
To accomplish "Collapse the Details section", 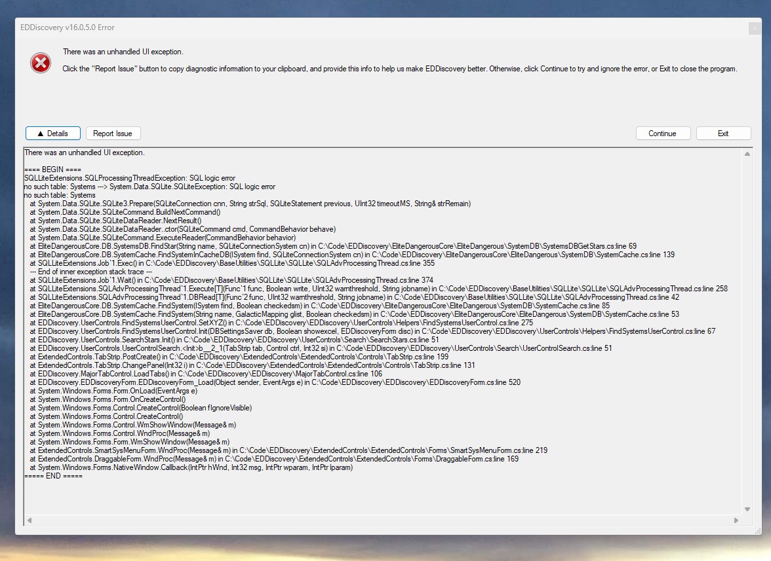I will pos(53,134).
